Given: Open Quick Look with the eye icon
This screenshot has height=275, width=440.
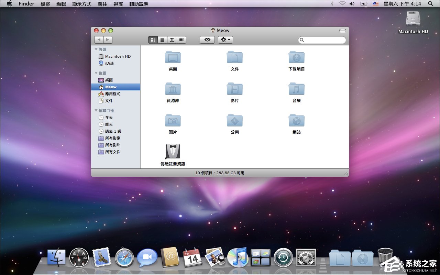Looking at the screenshot, I should click(x=207, y=40).
